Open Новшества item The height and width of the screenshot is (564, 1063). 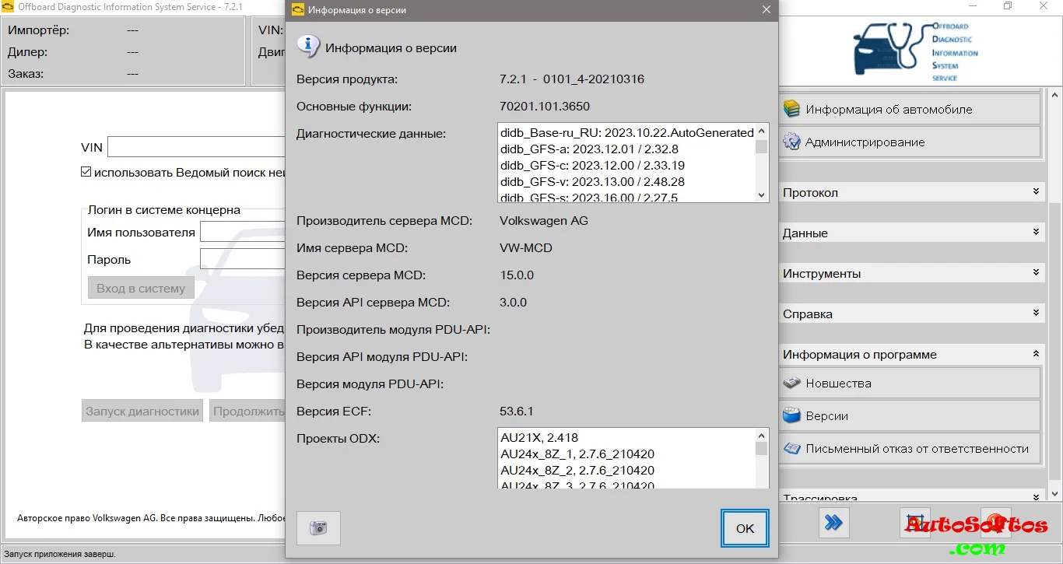tap(910, 384)
